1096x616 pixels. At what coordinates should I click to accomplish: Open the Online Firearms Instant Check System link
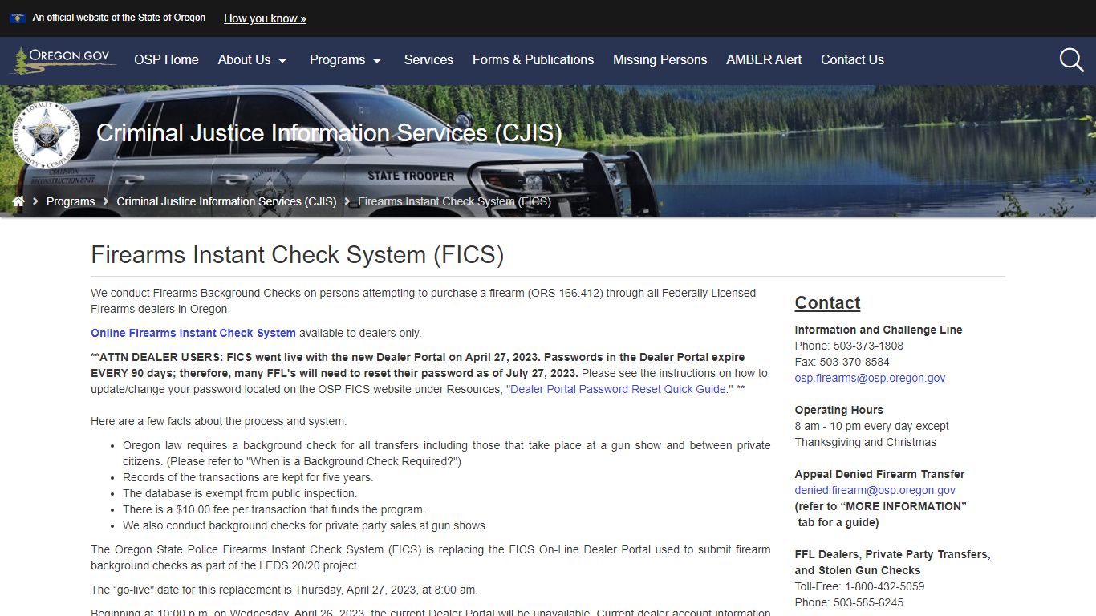[193, 333]
